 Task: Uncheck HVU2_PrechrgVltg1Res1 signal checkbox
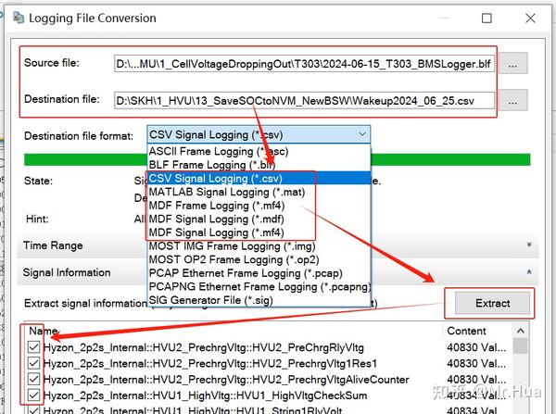coord(33,363)
